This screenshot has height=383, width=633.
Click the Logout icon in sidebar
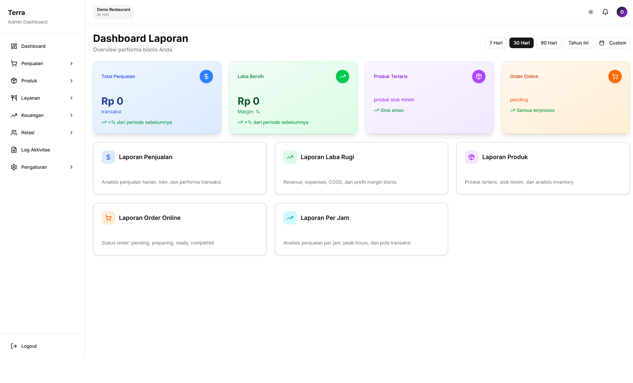point(14,346)
